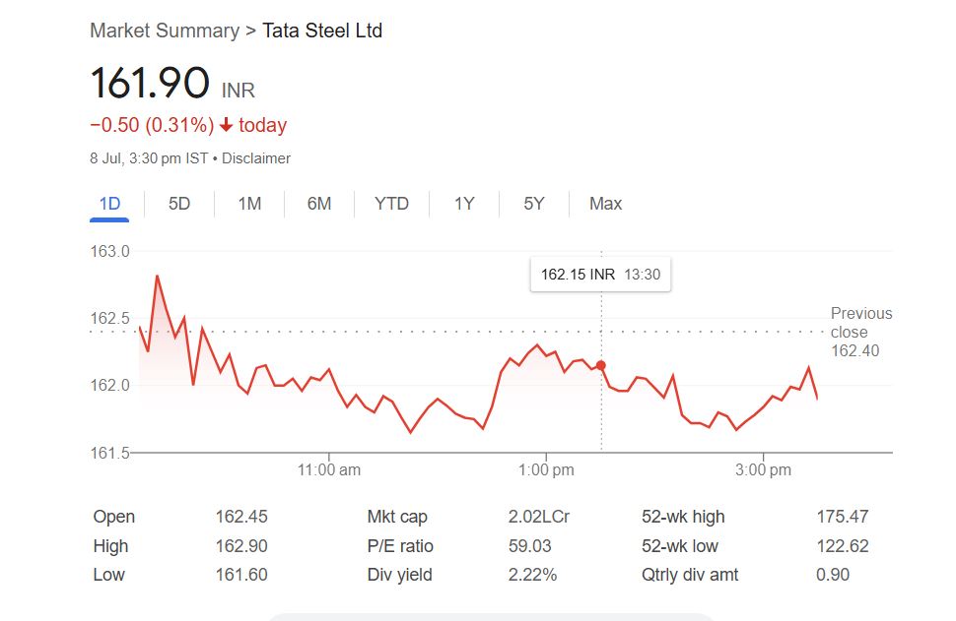
Task: Open the Market Summary breadcrumb link
Action: tap(165, 31)
